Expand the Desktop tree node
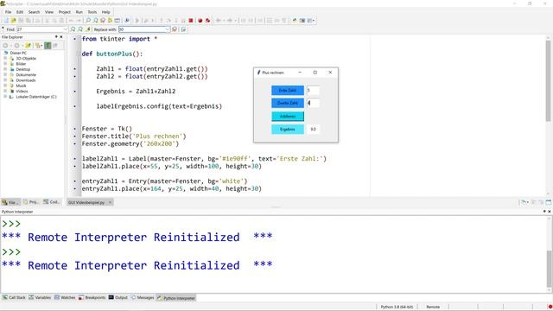 click(x=5, y=69)
